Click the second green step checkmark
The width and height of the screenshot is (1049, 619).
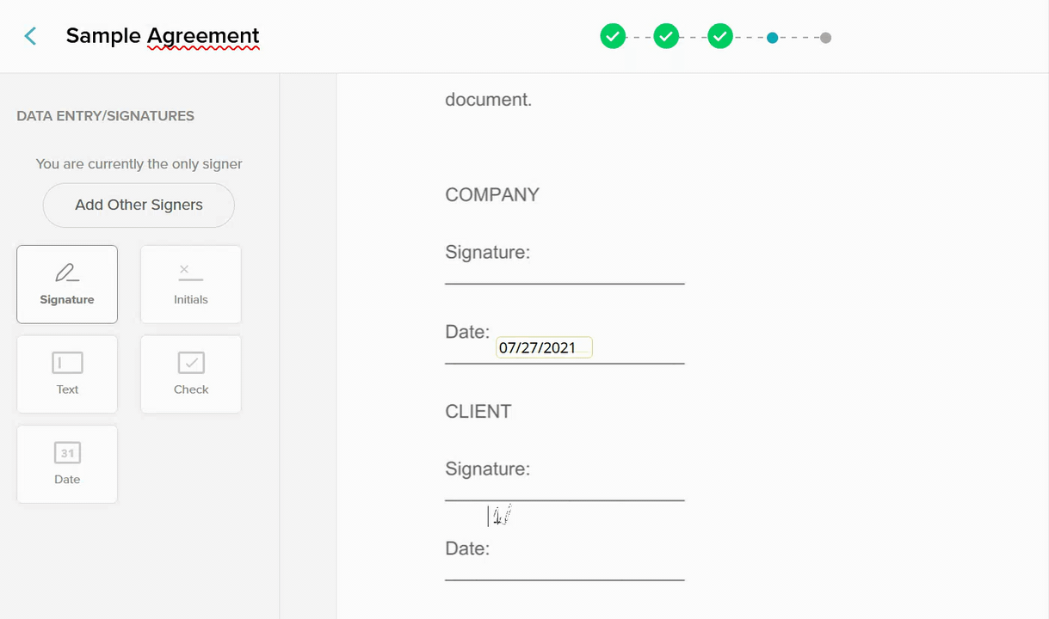(x=666, y=37)
